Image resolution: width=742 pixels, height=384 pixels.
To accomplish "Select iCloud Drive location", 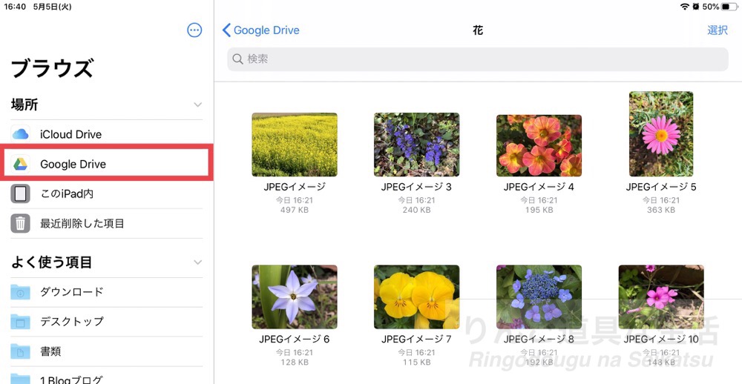I will [x=106, y=134].
